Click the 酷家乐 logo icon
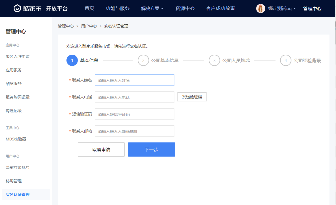This screenshot has width=336, height=205. (18, 8)
